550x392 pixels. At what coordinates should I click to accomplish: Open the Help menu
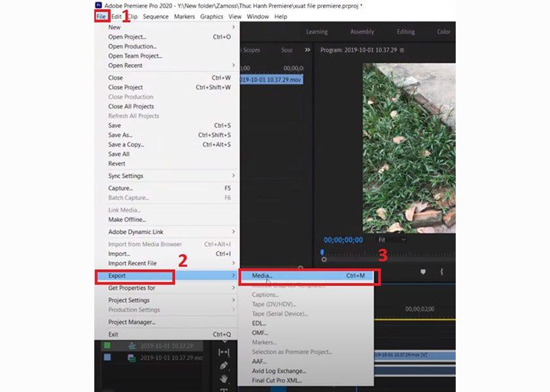pos(281,16)
